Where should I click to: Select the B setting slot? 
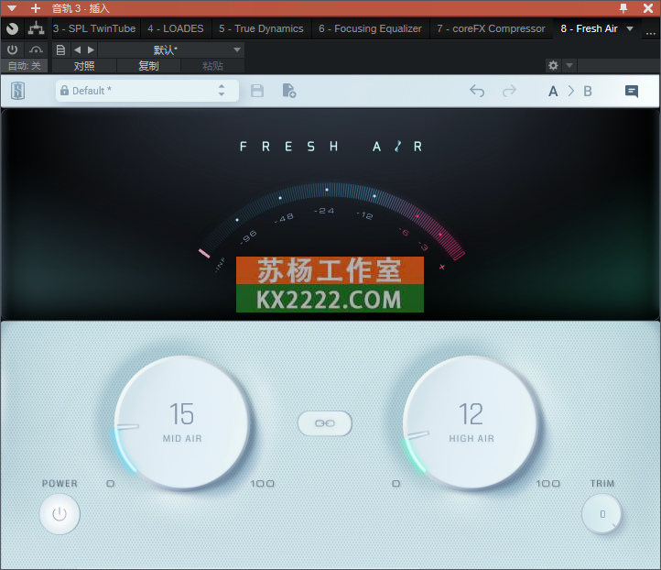[x=588, y=91]
